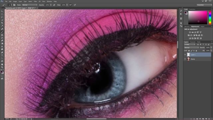Viewport: 213px width, 120px height.
Task: Add a Vibrance adjustment
Action: 201,32
